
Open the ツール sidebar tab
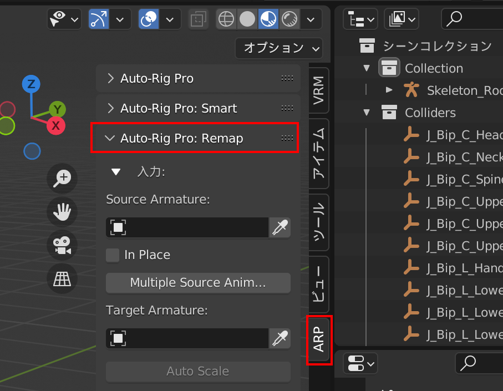click(318, 222)
